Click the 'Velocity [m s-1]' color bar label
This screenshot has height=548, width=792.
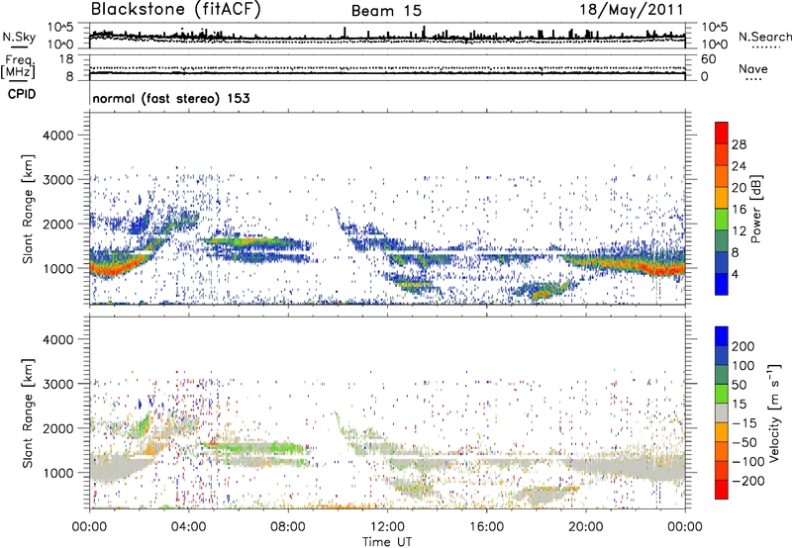(x=774, y=412)
